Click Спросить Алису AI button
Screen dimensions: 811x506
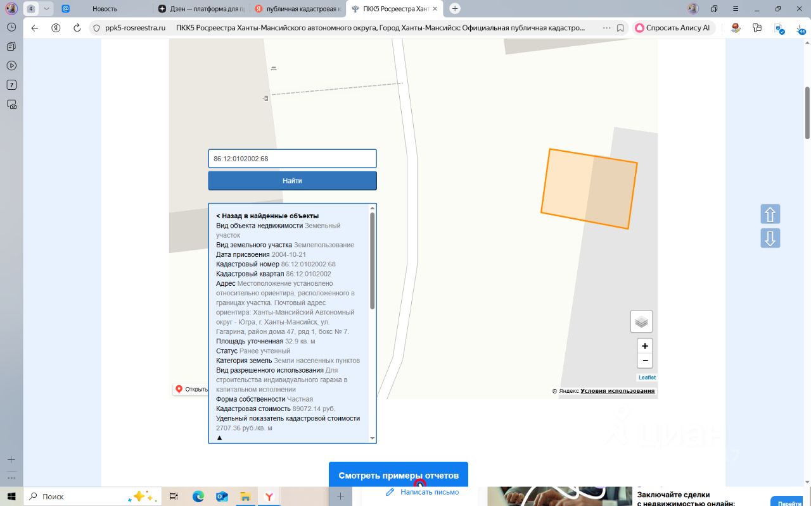(673, 28)
